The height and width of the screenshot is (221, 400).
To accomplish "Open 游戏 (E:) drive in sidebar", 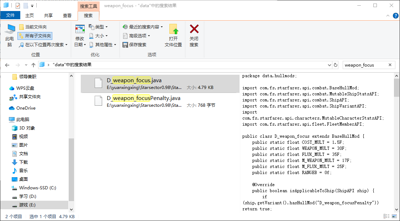I will point(28,205).
